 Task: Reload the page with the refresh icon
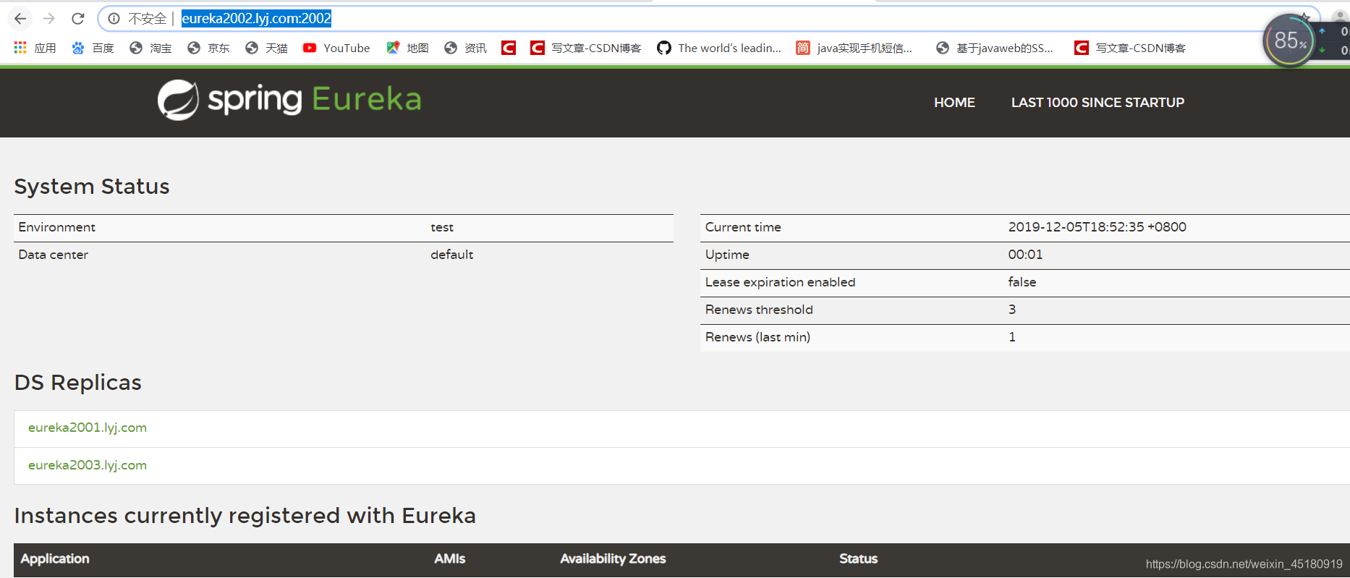[78, 19]
